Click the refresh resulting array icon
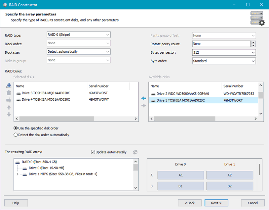269x210 pixels. click(x=135, y=152)
